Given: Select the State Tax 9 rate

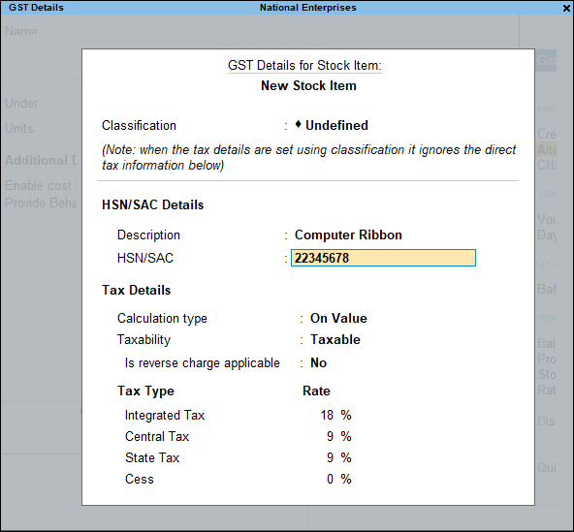Looking at the screenshot, I should pos(331,457).
